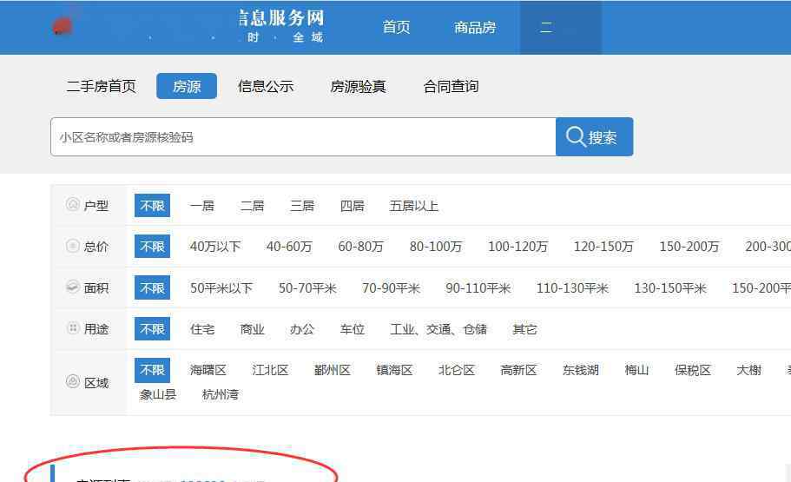Filter area by 110-130平米
The image size is (791, 482).
[572, 287]
